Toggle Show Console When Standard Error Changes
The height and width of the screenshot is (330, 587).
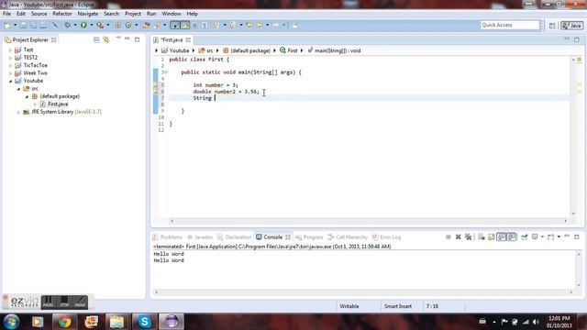pyautogui.click(x=512, y=236)
